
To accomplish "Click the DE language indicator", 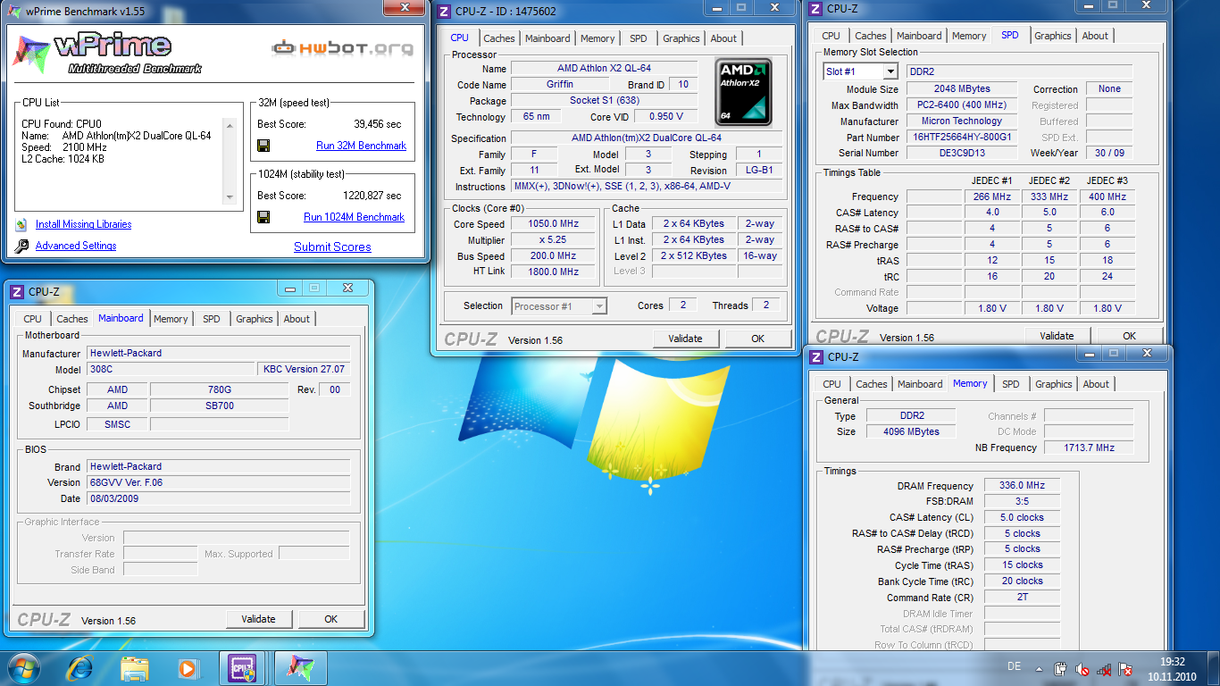I will click(1014, 666).
